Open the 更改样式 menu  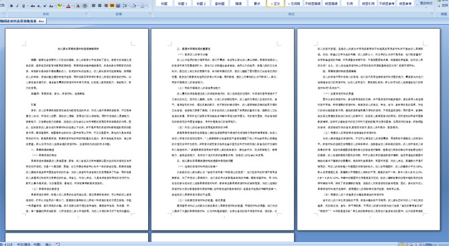click(426, 4)
